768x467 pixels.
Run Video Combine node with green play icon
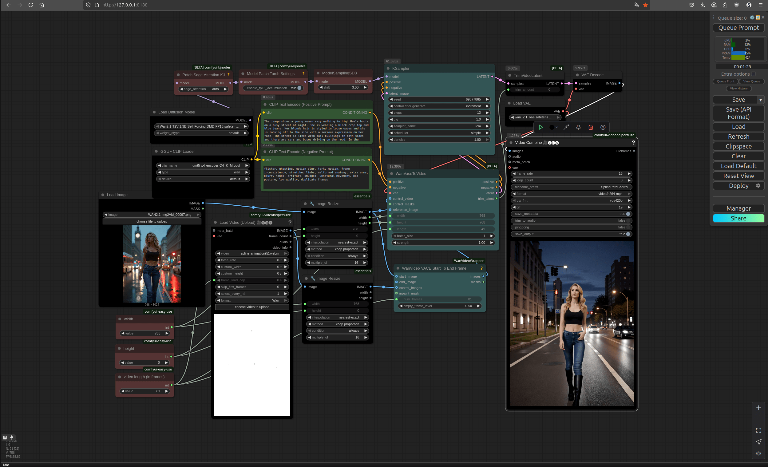[x=541, y=127]
